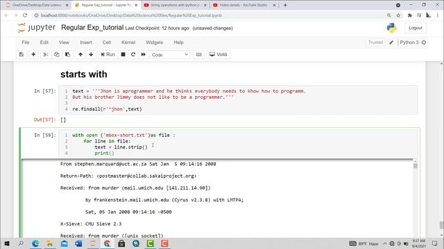Viewport: 444px width, 249px height.
Task: Open the Widgets menu
Action: (x=154, y=42)
